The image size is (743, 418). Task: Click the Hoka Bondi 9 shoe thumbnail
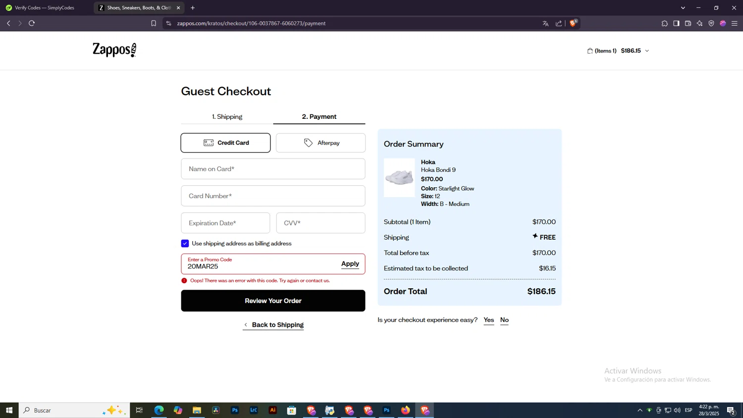coord(399,178)
